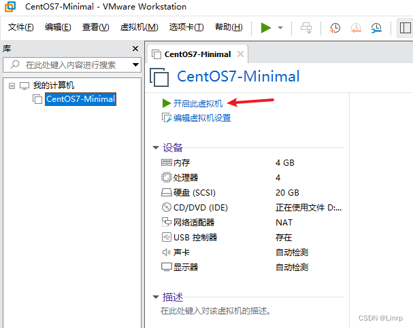Select the 硬盘 (SCSI) row label
Image resolution: width=413 pixels, height=328 pixels.
pos(195,193)
